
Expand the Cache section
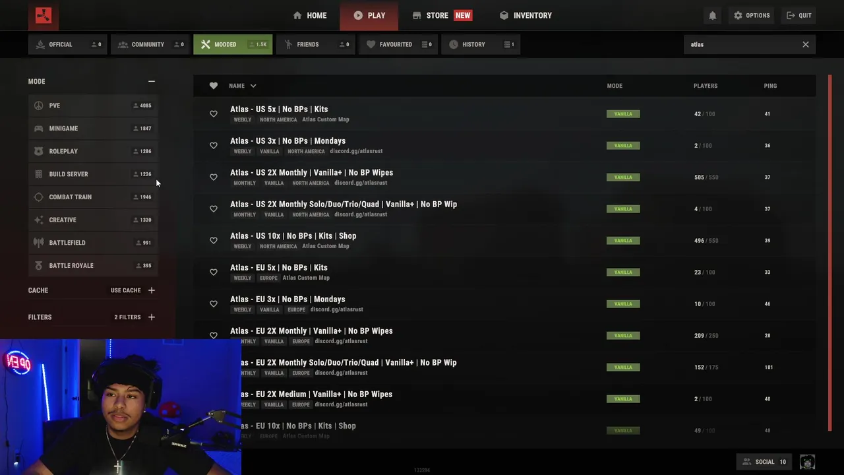[x=152, y=290]
